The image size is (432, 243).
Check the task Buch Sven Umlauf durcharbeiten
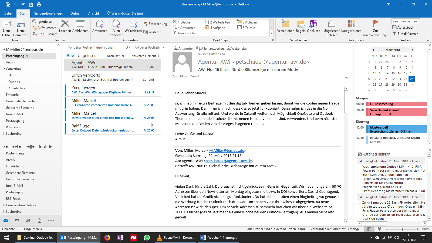click(x=359, y=175)
